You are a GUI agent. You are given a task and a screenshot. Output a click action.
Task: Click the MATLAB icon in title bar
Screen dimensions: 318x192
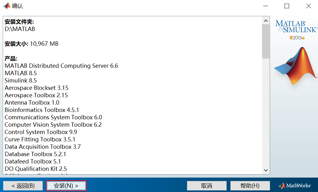coord(7,6)
